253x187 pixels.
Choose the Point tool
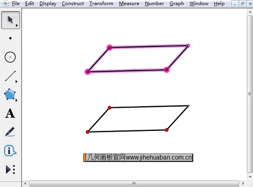[x=10, y=38]
